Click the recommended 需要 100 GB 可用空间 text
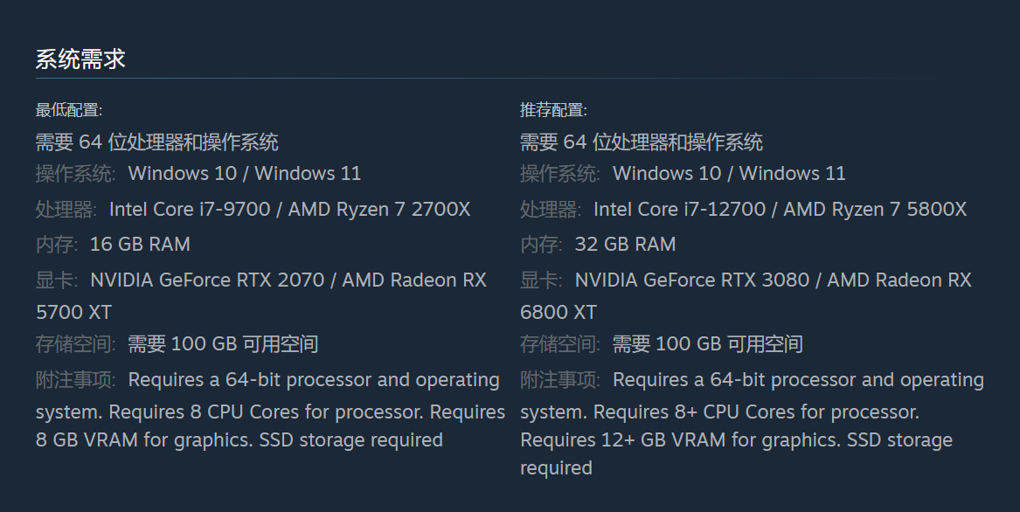The height and width of the screenshot is (512, 1020). pyautogui.click(x=707, y=344)
